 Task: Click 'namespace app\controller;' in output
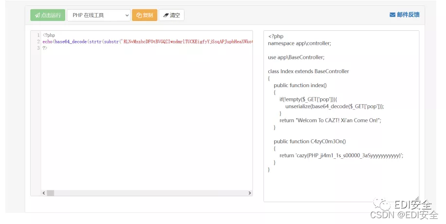pos(299,43)
